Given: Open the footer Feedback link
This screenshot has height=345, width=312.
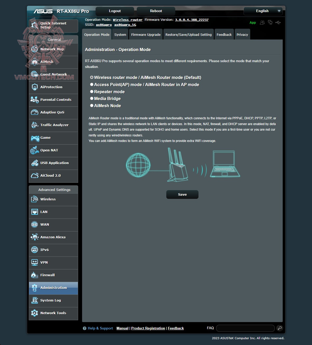Looking at the screenshot, I should pyautogui.click(x=176, y=328).
